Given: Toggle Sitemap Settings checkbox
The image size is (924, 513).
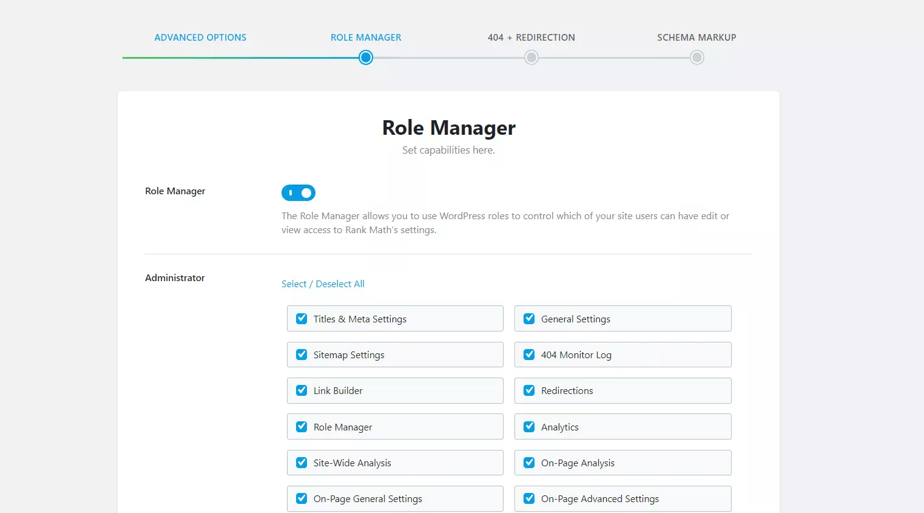Looking at the screenshot, I should (302, 355).
